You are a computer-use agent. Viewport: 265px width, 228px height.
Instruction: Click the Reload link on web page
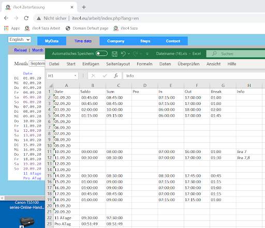[20, 50]
